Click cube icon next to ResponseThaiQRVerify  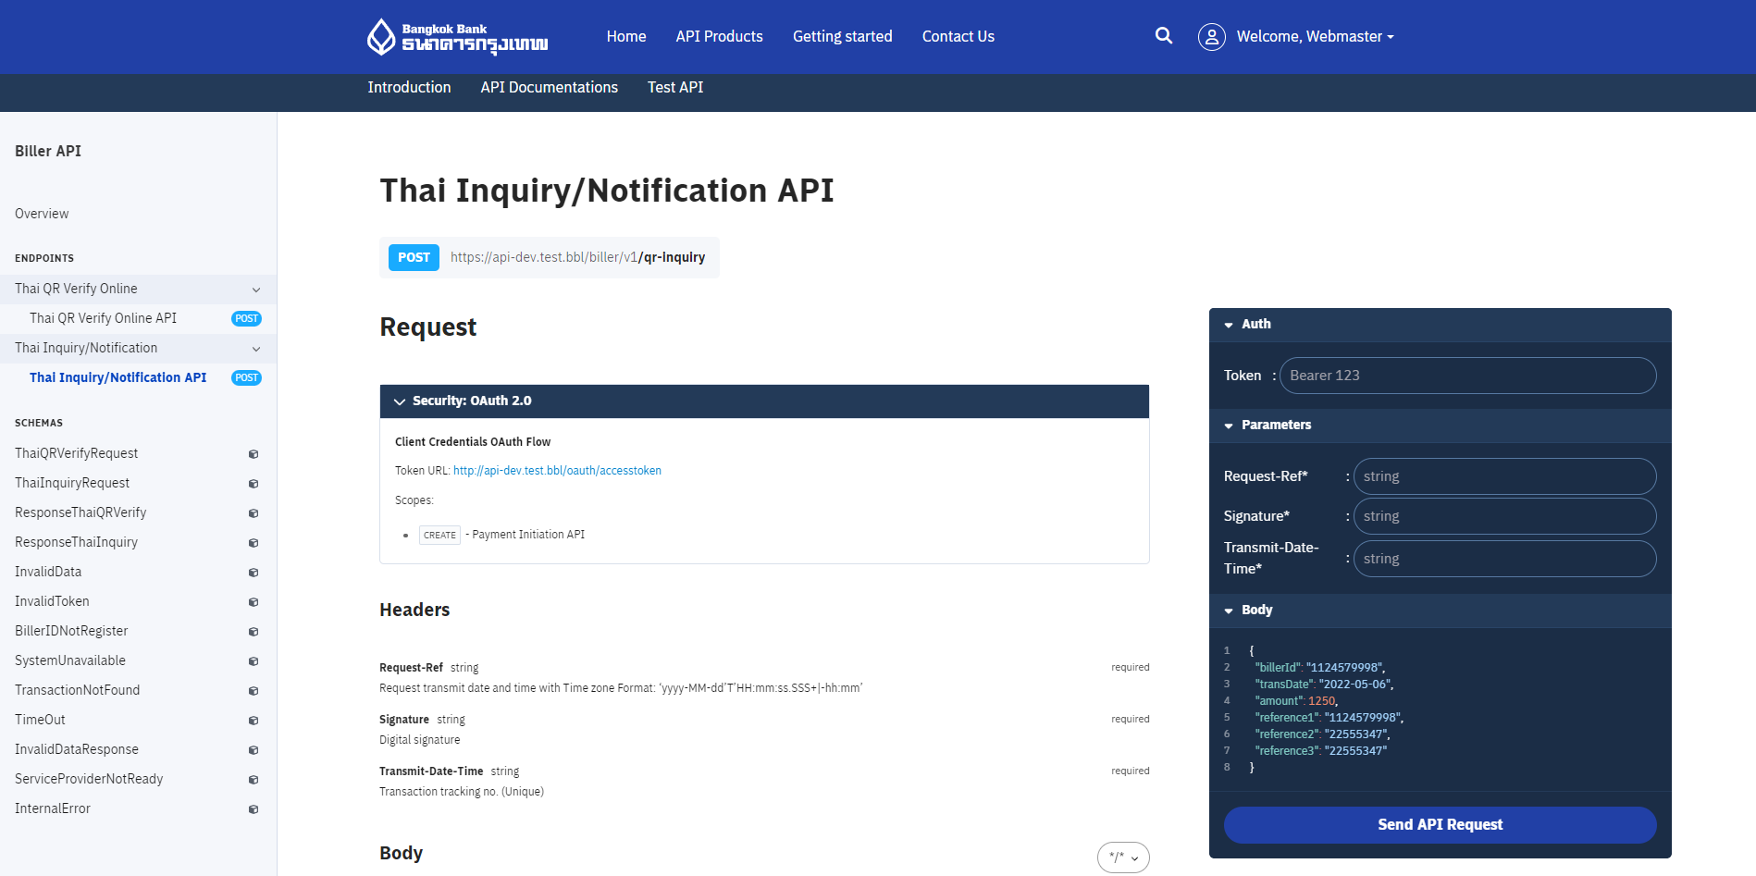click(254, 513)
